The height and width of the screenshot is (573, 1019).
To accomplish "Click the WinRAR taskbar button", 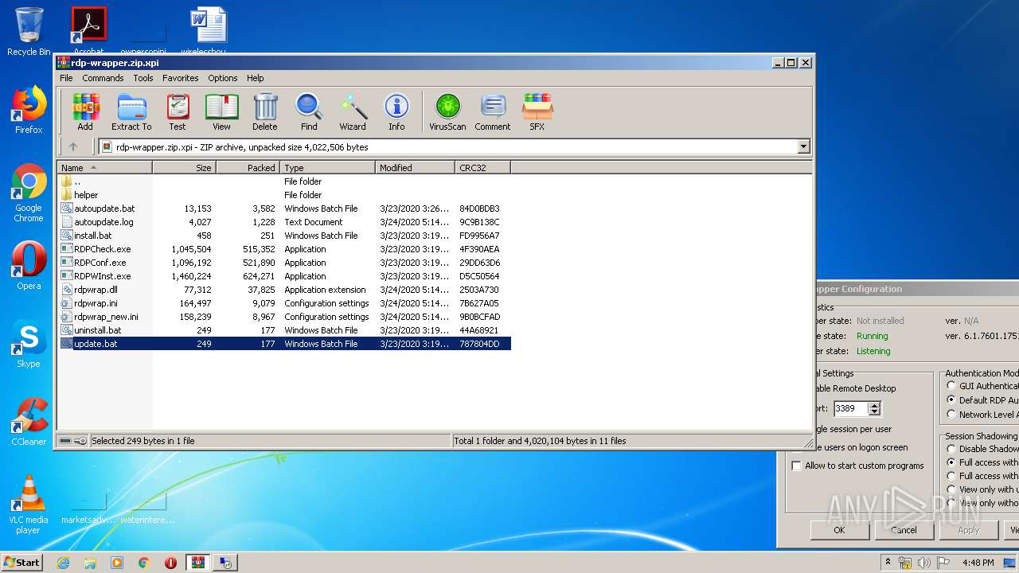I will tap(198, 563).
